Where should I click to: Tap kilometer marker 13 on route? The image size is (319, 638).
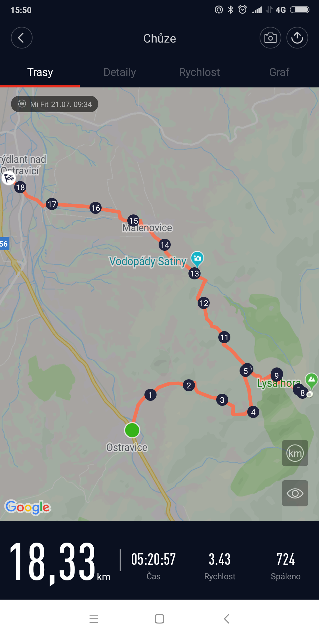click(194, 274)
